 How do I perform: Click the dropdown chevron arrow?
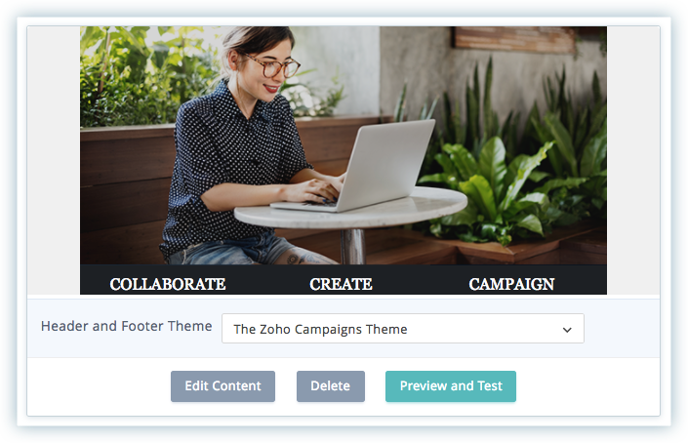click(x=567, y=330)
